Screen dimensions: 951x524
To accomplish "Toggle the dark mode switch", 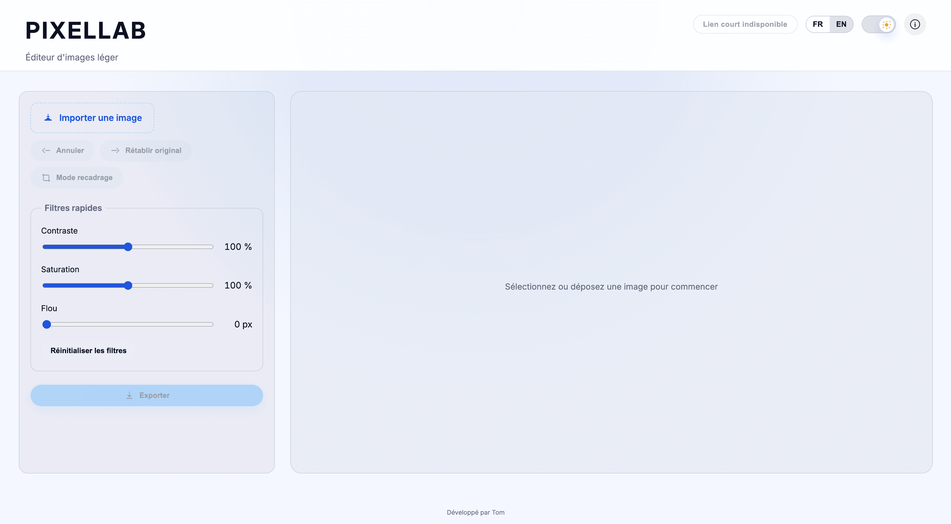I will click(x=879, y=24).
